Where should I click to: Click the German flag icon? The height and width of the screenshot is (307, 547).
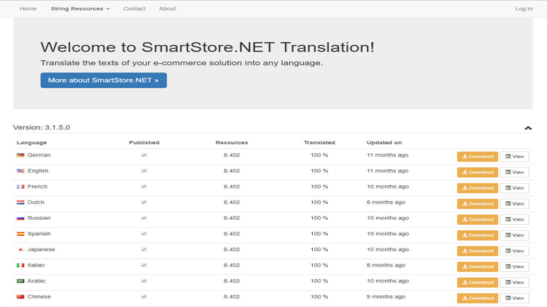20,155
